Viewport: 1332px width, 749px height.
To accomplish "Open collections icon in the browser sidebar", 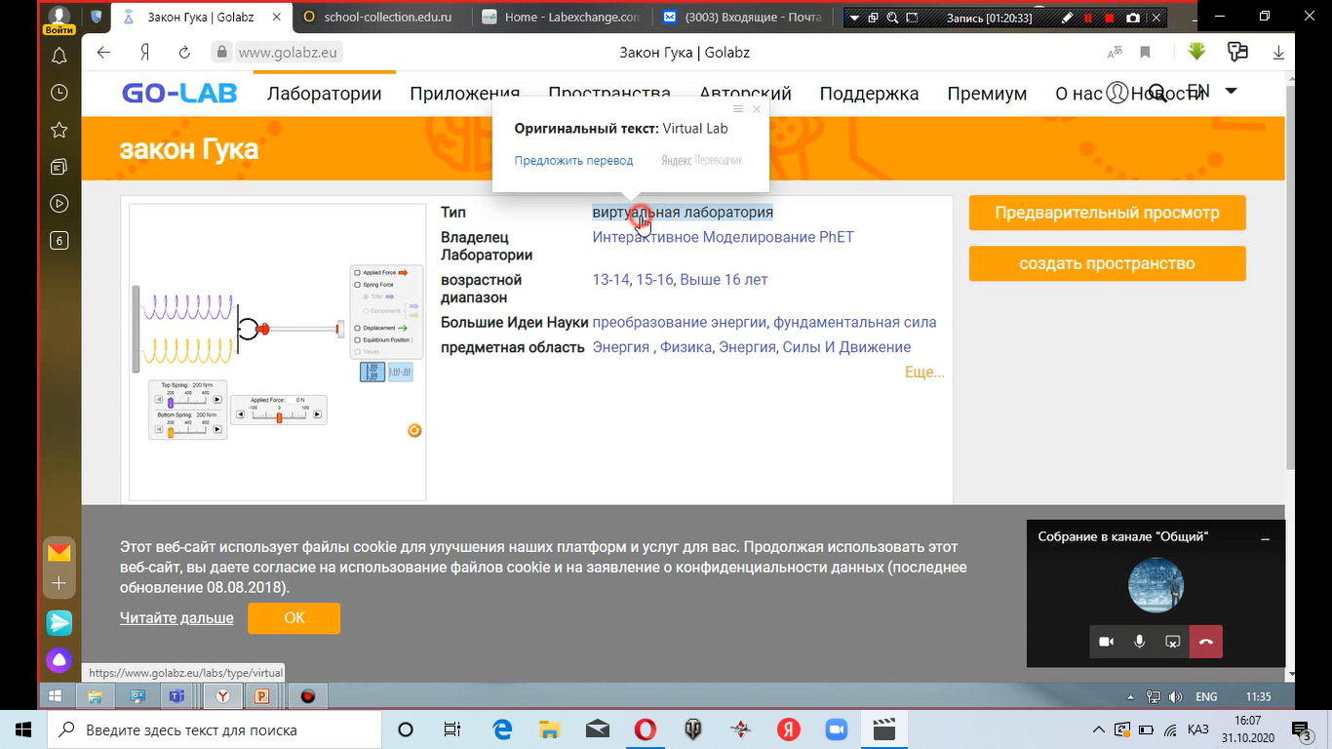I will point(59,167).
